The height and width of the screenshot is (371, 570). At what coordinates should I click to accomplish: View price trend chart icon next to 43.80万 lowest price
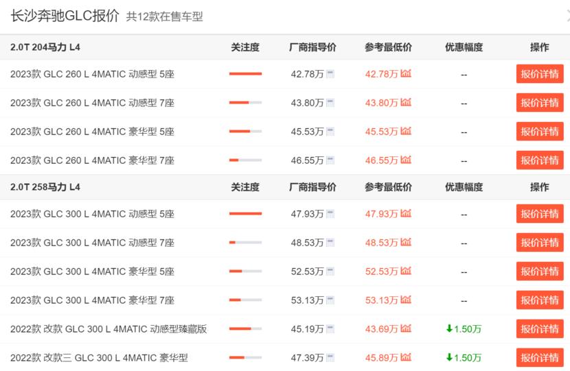(406, 102)
